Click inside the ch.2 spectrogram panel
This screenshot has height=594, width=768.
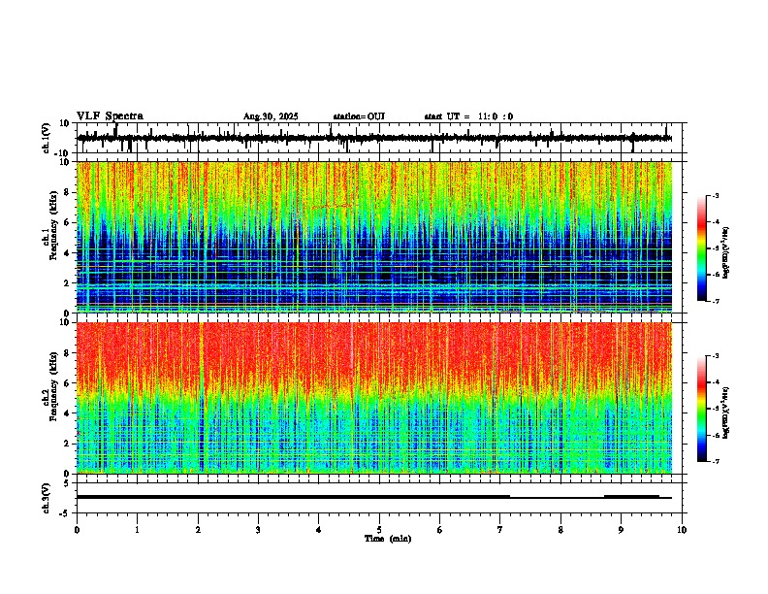[x=374, y=398]
